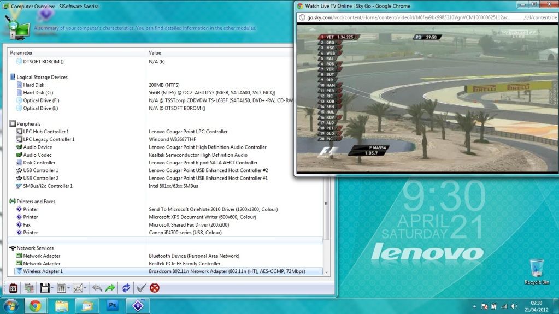Click the grey checkmark OK icon
This screenshot has width=559, height=314.
142,288
